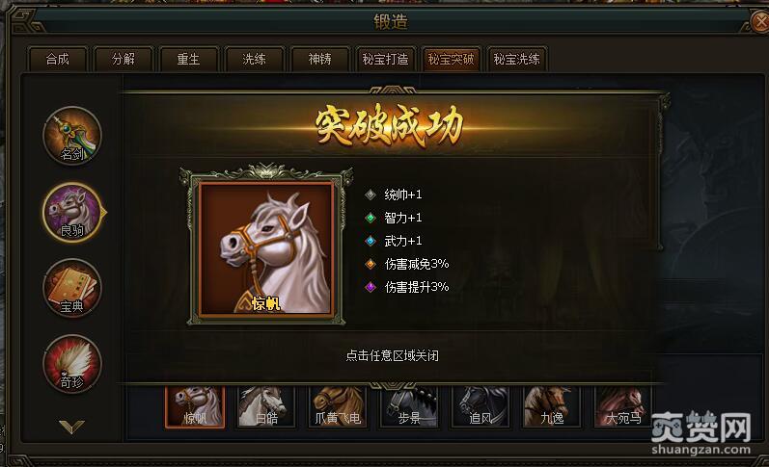Choose the 白皓 horse thumbnail
Viewport: 769px width, 467px height.
[266, 407]
